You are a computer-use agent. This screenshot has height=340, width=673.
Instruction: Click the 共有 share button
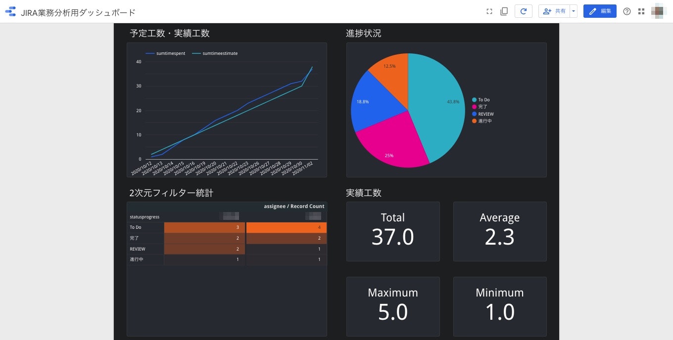[554, 11]
